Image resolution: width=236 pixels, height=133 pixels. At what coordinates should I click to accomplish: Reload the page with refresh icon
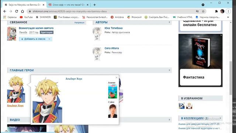17,11
